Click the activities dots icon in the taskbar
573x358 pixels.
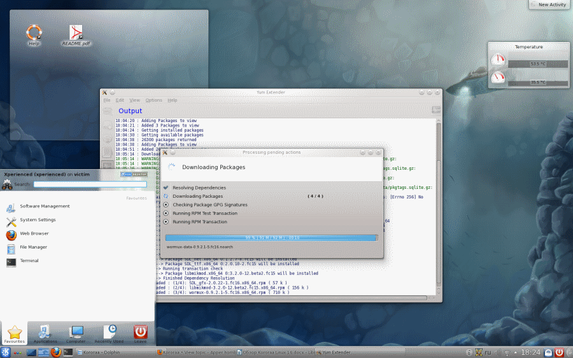click(x=18, y=353)
